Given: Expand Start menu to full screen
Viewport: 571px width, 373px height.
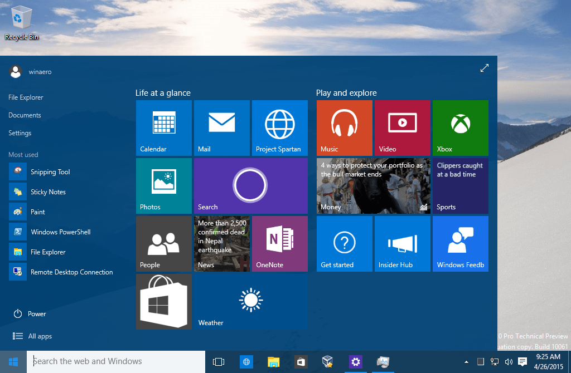Looking at the screenshot, I should tap(485, 68).
